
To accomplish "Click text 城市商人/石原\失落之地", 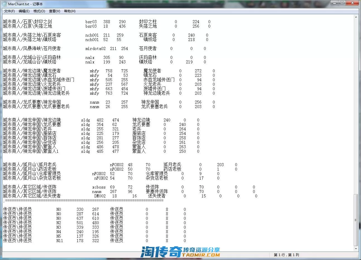I will (x=27, y=26).
